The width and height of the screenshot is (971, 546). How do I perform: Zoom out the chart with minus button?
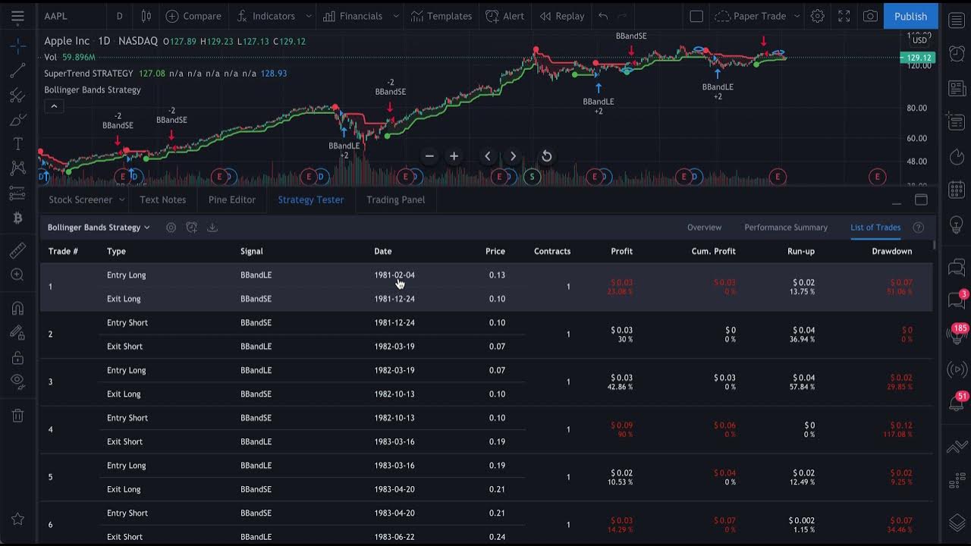[x=429, y=156]
